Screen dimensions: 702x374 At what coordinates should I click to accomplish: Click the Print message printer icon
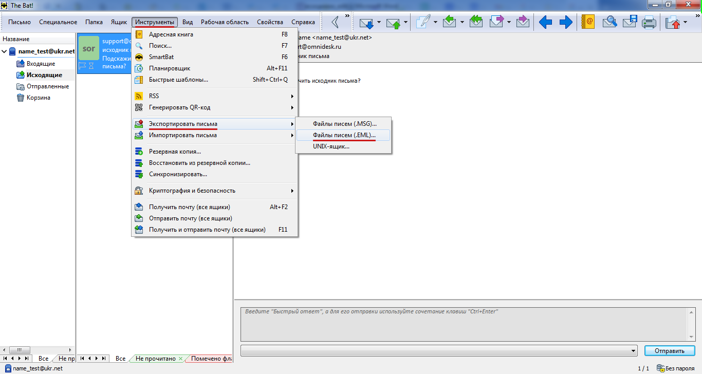pyautogui.click(x=650, y=22)
